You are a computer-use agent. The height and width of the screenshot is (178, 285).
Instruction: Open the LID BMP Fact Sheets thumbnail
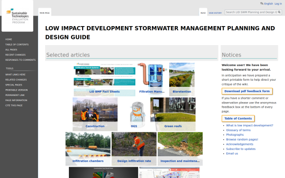point(104,79)
